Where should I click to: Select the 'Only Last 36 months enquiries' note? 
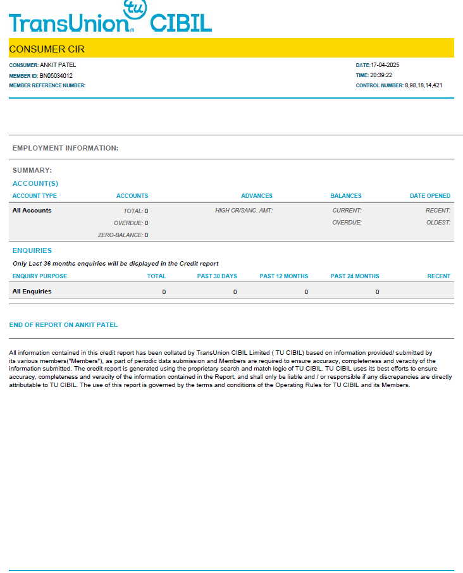[x=116, y=264]
